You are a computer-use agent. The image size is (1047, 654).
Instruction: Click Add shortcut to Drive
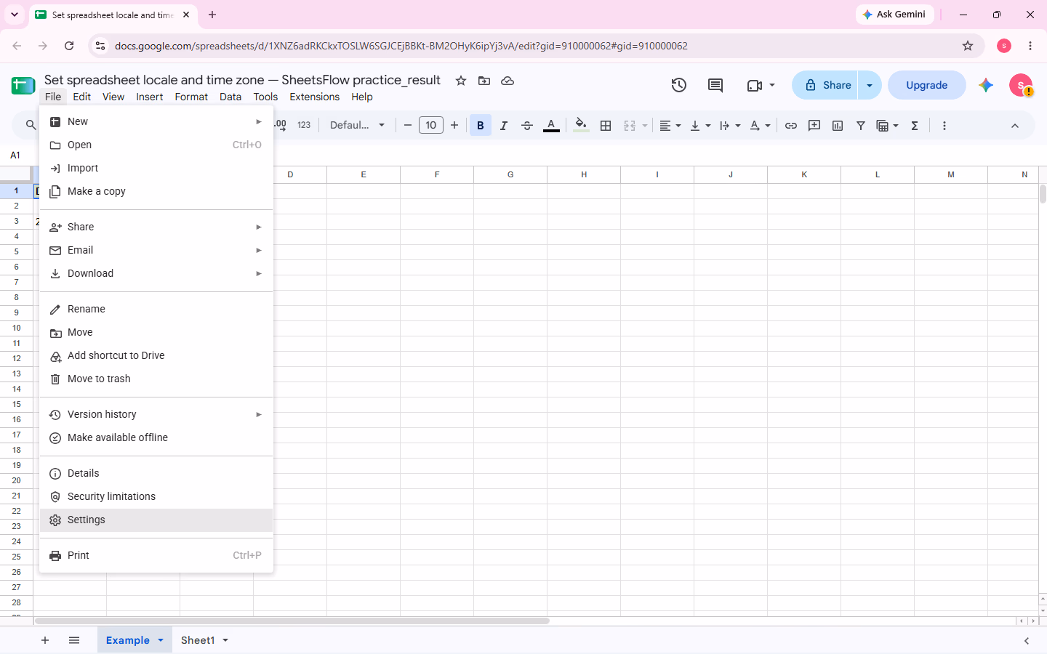point(156,355)
